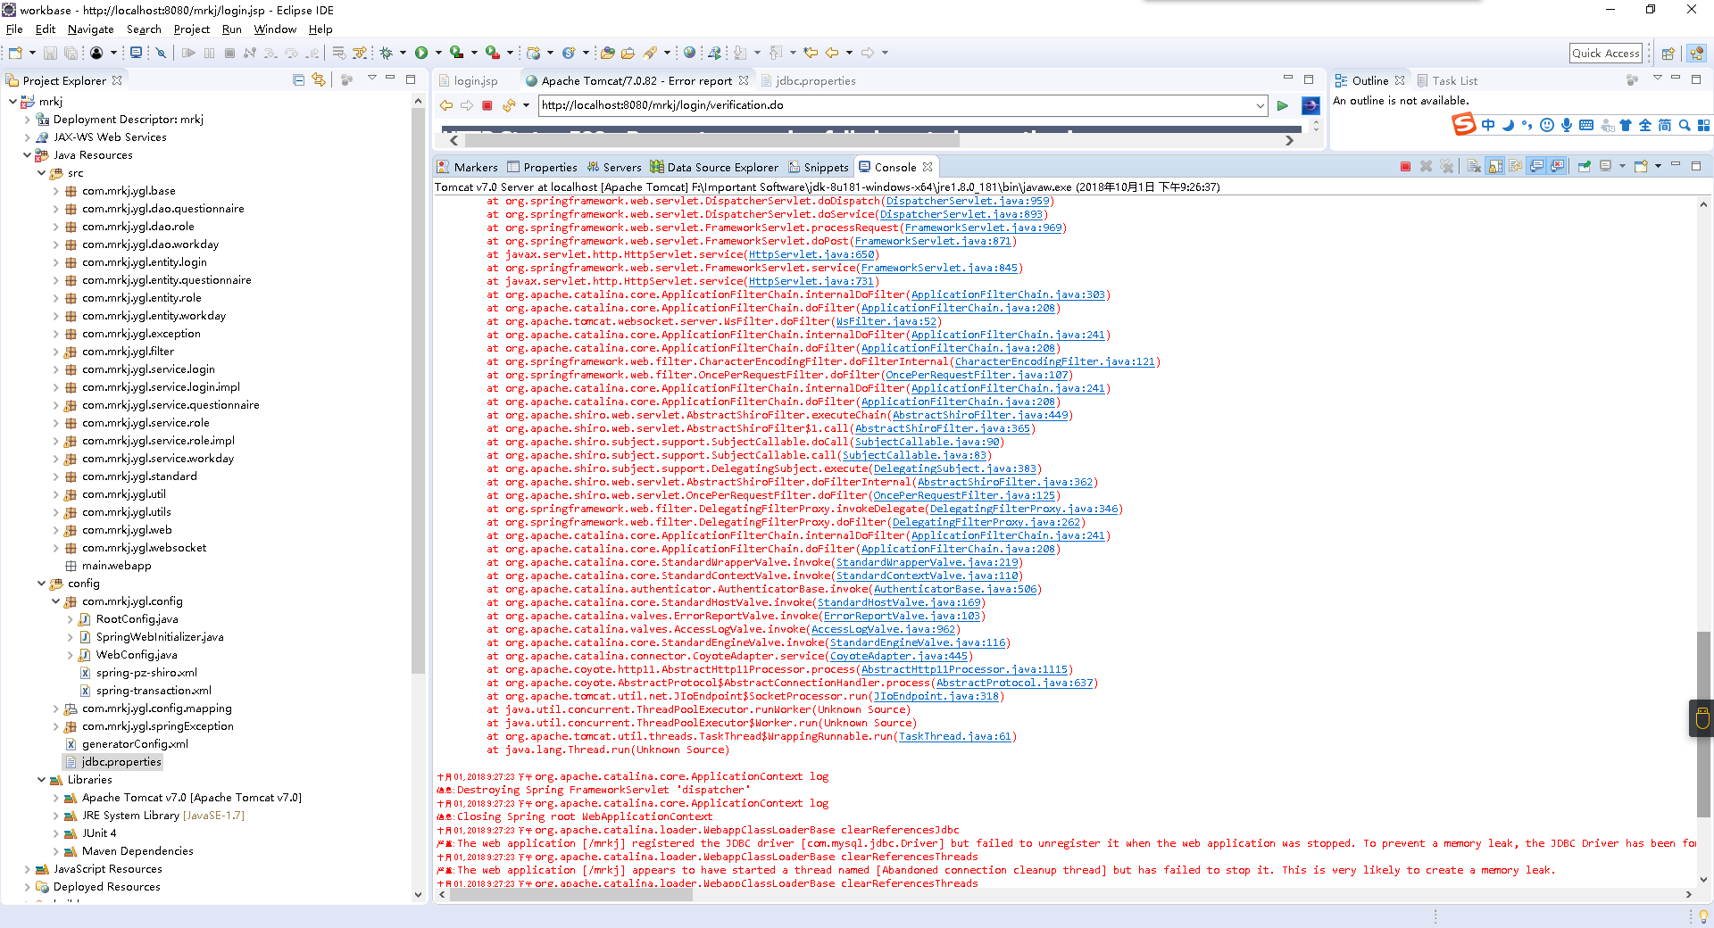Toggle Show Console on standard out change

coord(1536,167)
